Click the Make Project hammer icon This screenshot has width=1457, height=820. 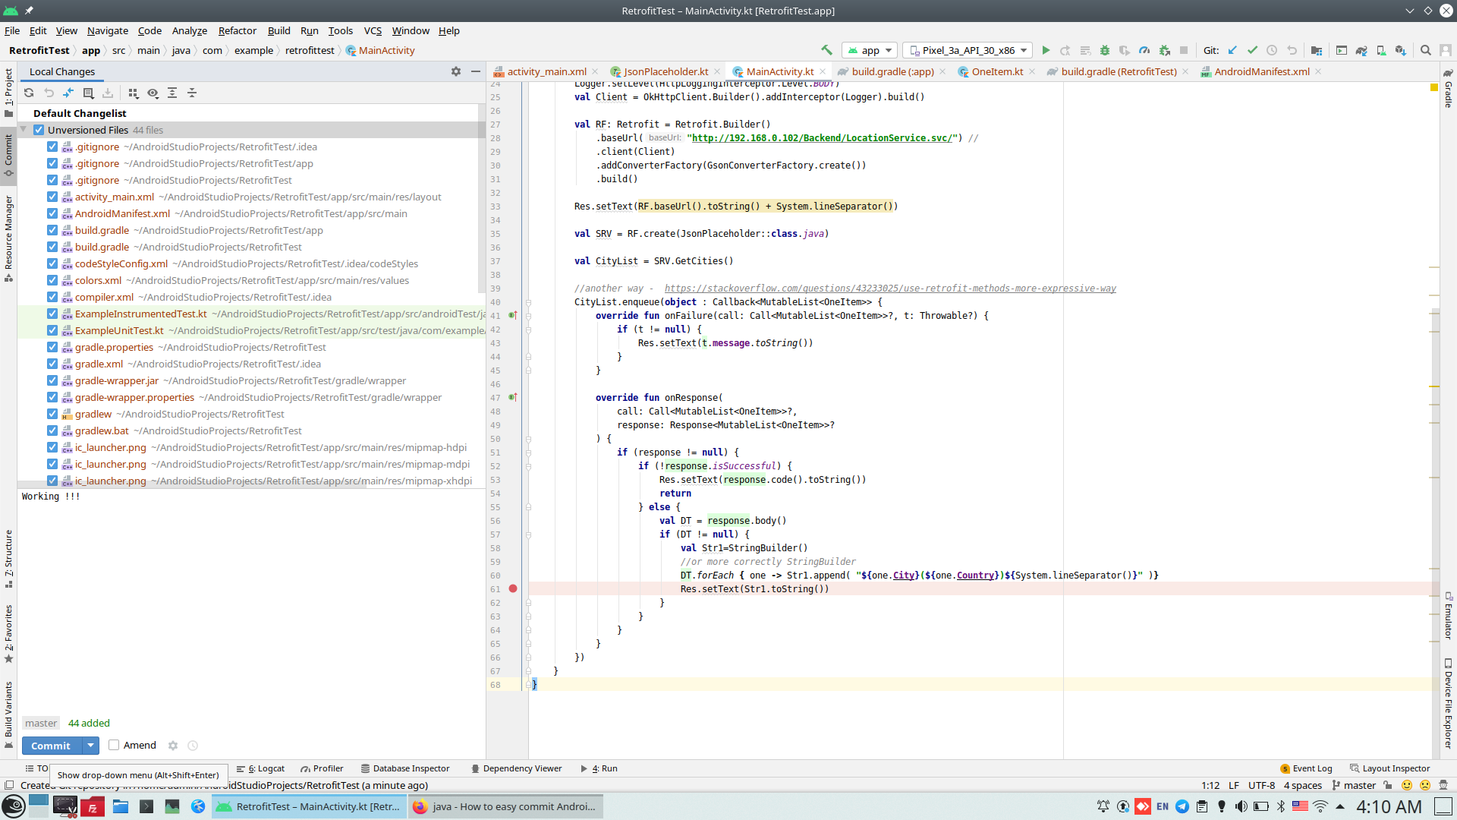(x=826, y=50)
